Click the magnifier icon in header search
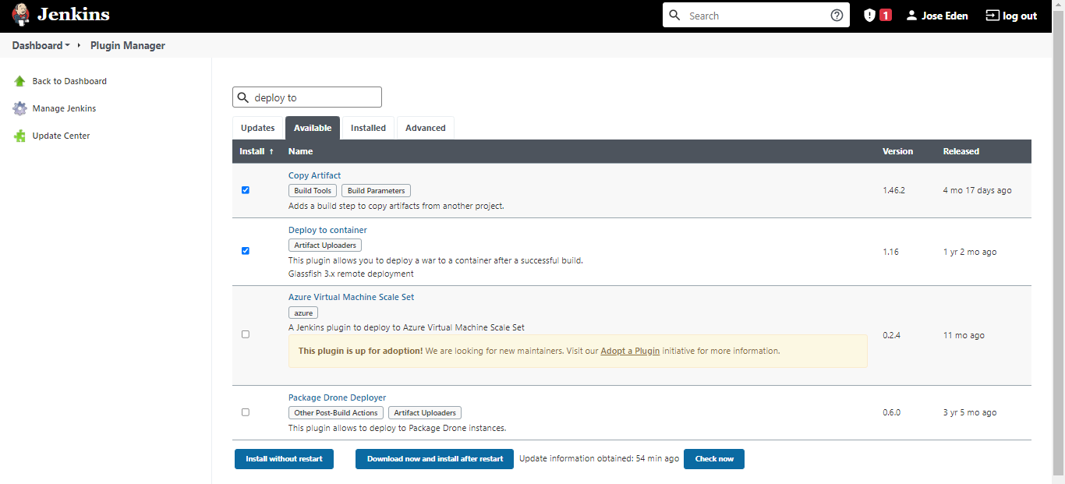This screenshot has height=484, width=1065. click(x=675, y=16)
